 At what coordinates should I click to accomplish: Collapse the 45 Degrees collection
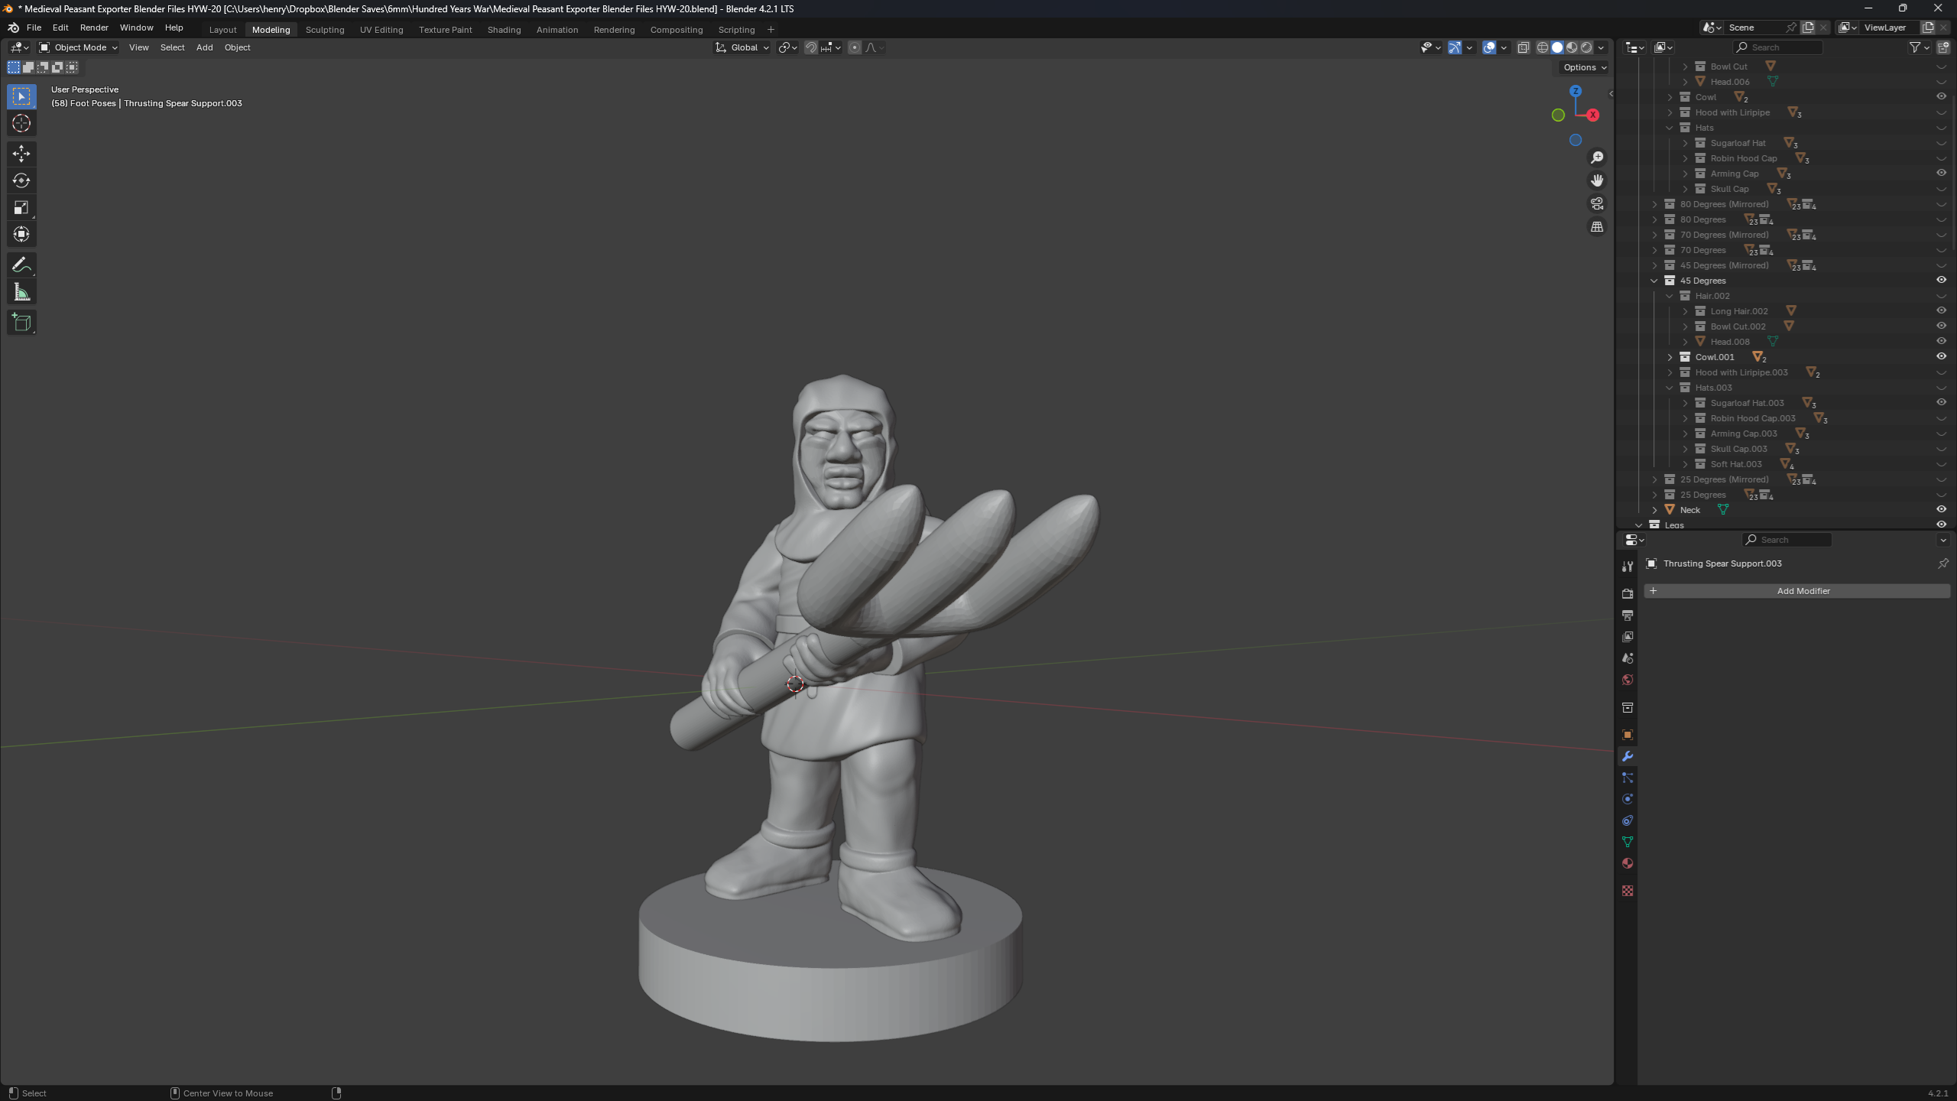click(x=1654, y=281)
